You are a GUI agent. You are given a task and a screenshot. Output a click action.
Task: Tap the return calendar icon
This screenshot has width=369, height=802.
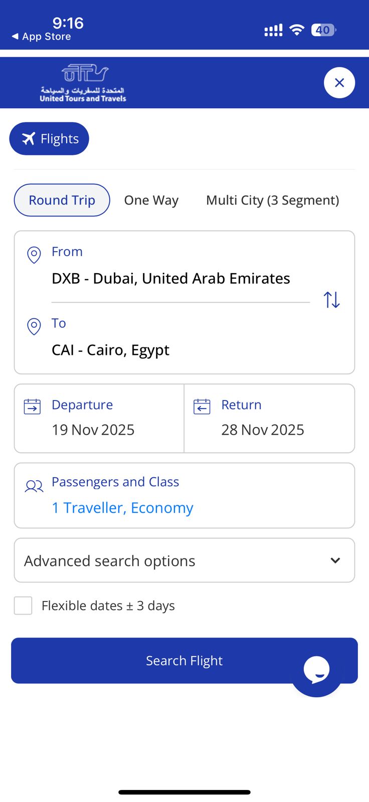point(202,407)
